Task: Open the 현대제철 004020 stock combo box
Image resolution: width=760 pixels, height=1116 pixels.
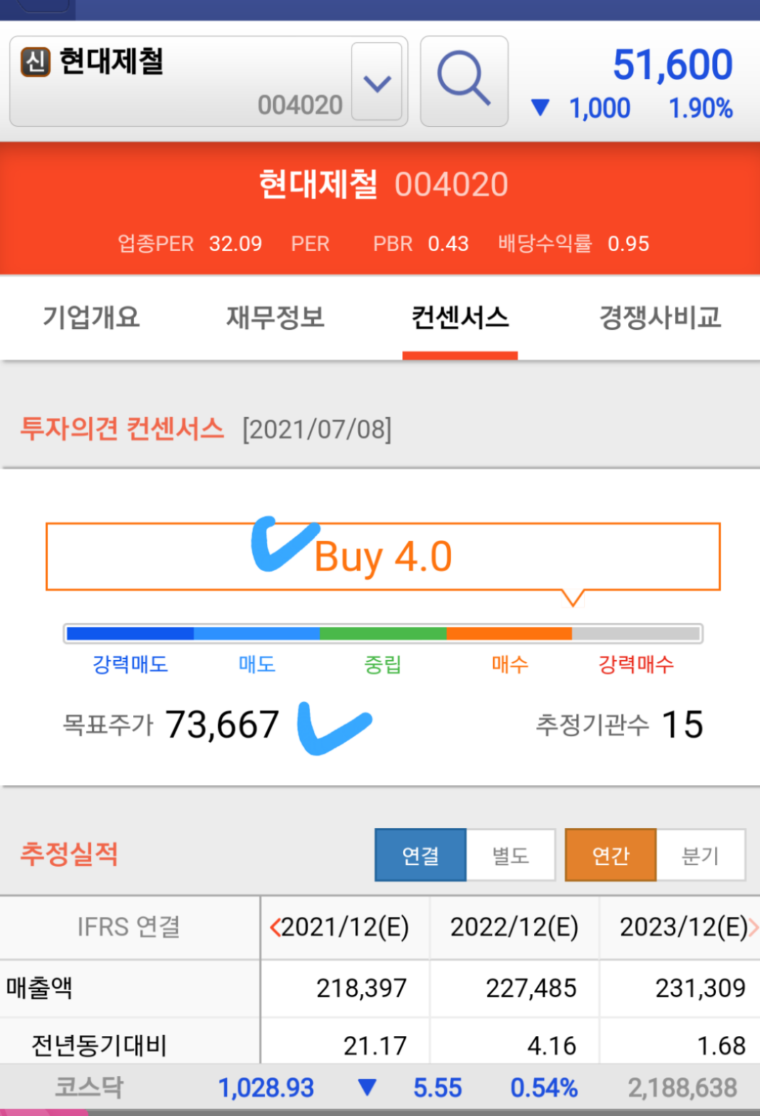Action: click(208, 81)
